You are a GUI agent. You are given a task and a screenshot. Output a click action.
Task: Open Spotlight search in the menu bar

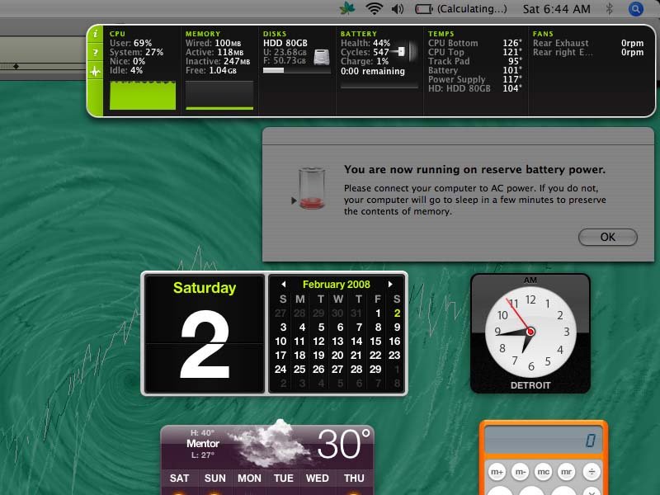tap(635, 9)
